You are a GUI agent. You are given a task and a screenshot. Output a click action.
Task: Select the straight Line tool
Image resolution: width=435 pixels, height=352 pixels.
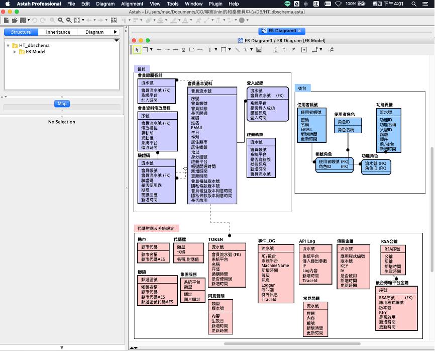tap(237, 50)
